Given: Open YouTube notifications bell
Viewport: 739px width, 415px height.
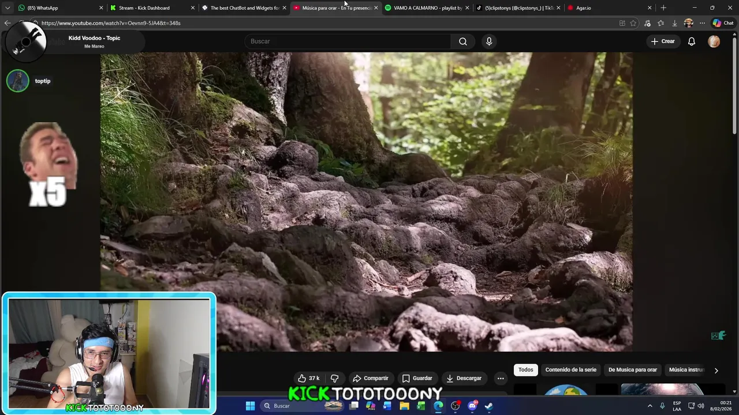Looking at the screenshot, I should point(691,41).
